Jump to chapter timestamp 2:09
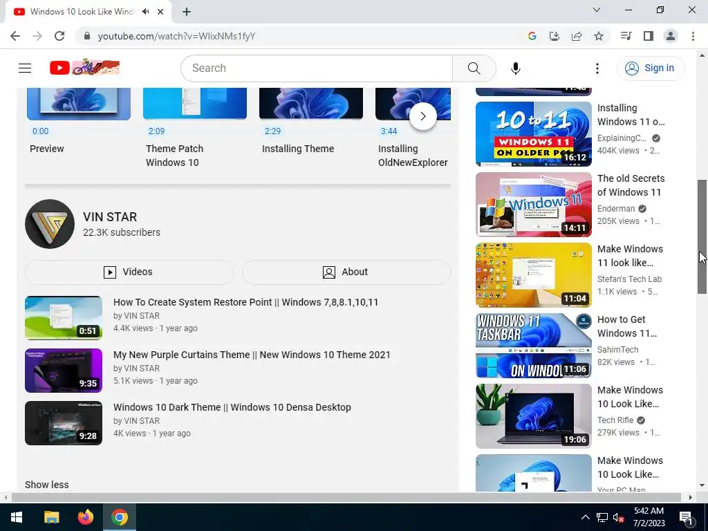The height and width of the screenshot is (531, 708). click(x=156, y=131)
